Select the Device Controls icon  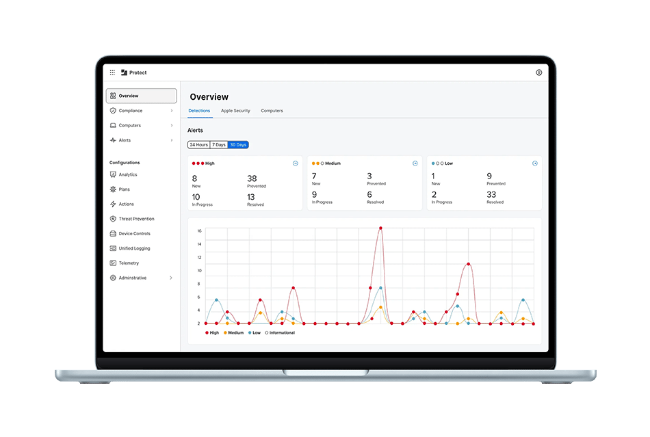[113, 234]
